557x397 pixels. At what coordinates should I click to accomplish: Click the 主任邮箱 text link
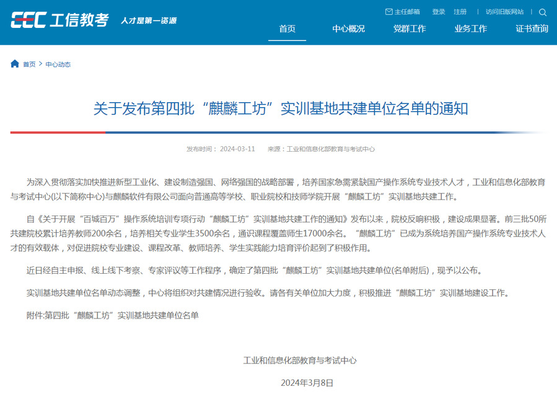(x=407, y=12)
